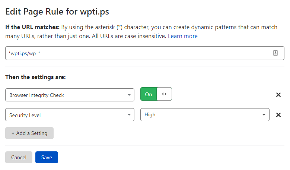Save the page rule
The height and width of the screenshot is (170, 290).
click(x=47, y=157)
